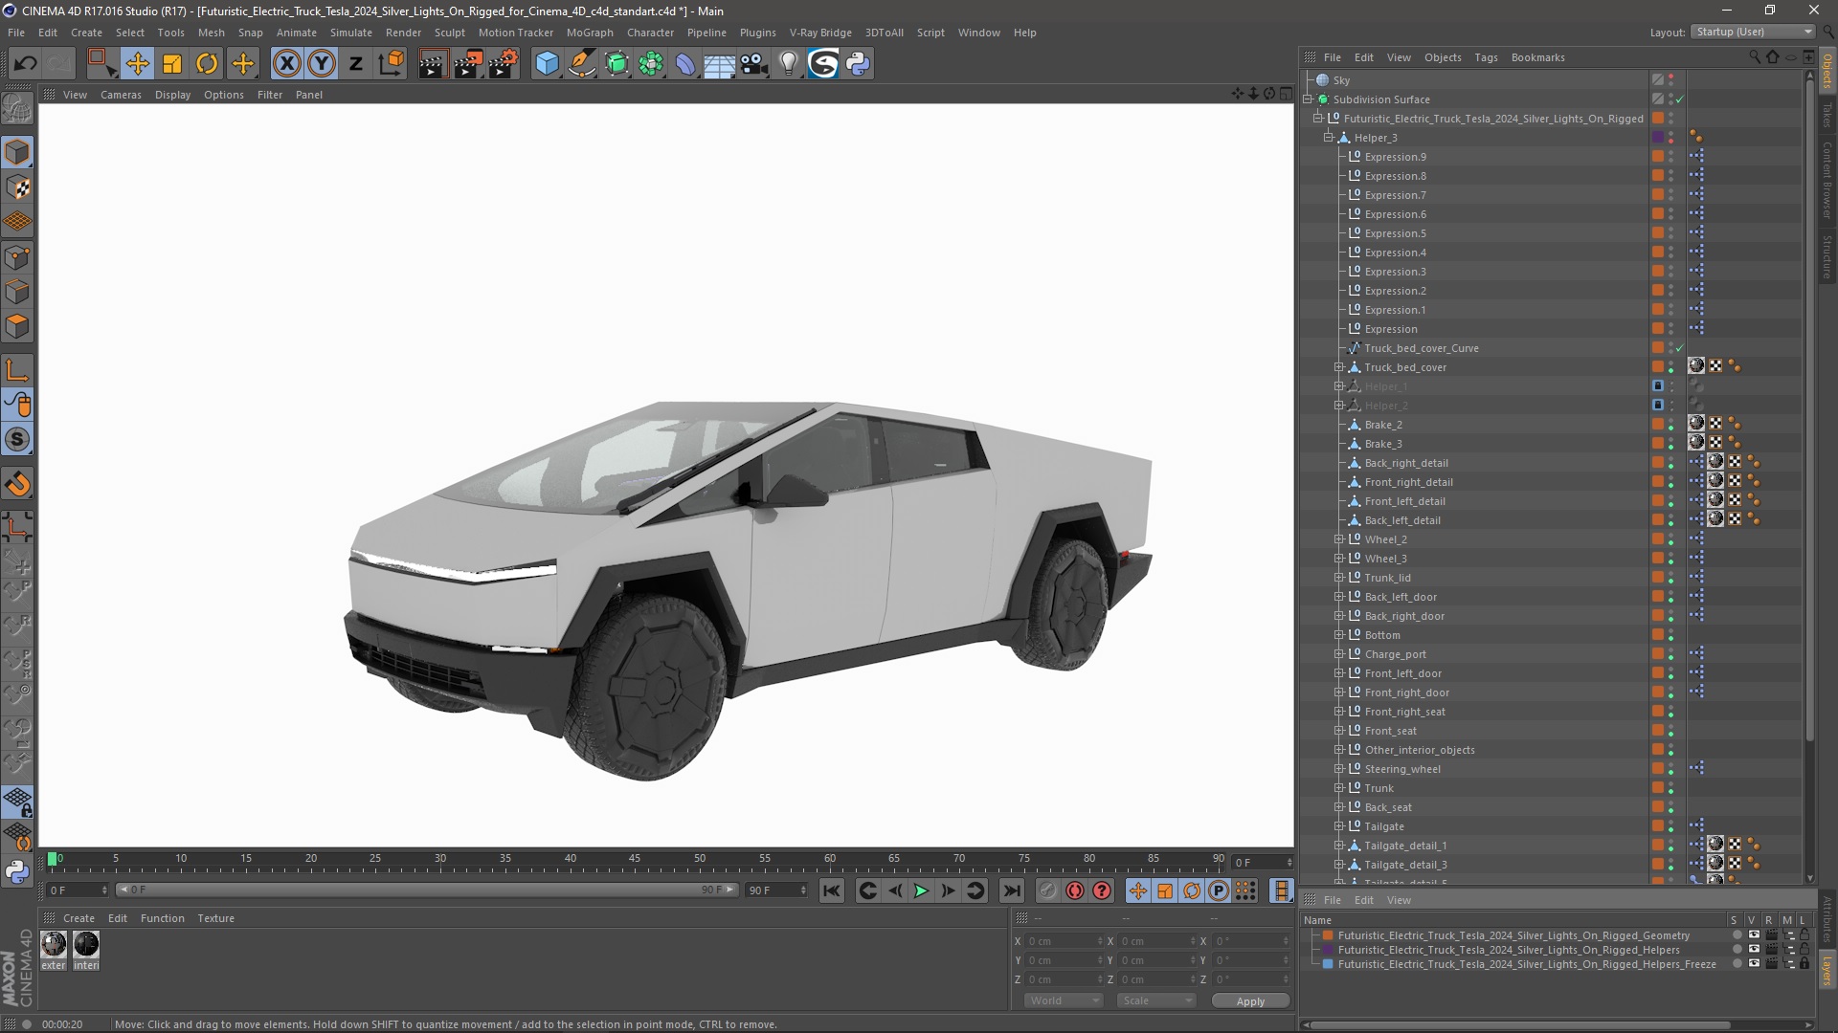Toggle visibility eye for Geometry layer
The image size is (1838, 1033).
1754,935
